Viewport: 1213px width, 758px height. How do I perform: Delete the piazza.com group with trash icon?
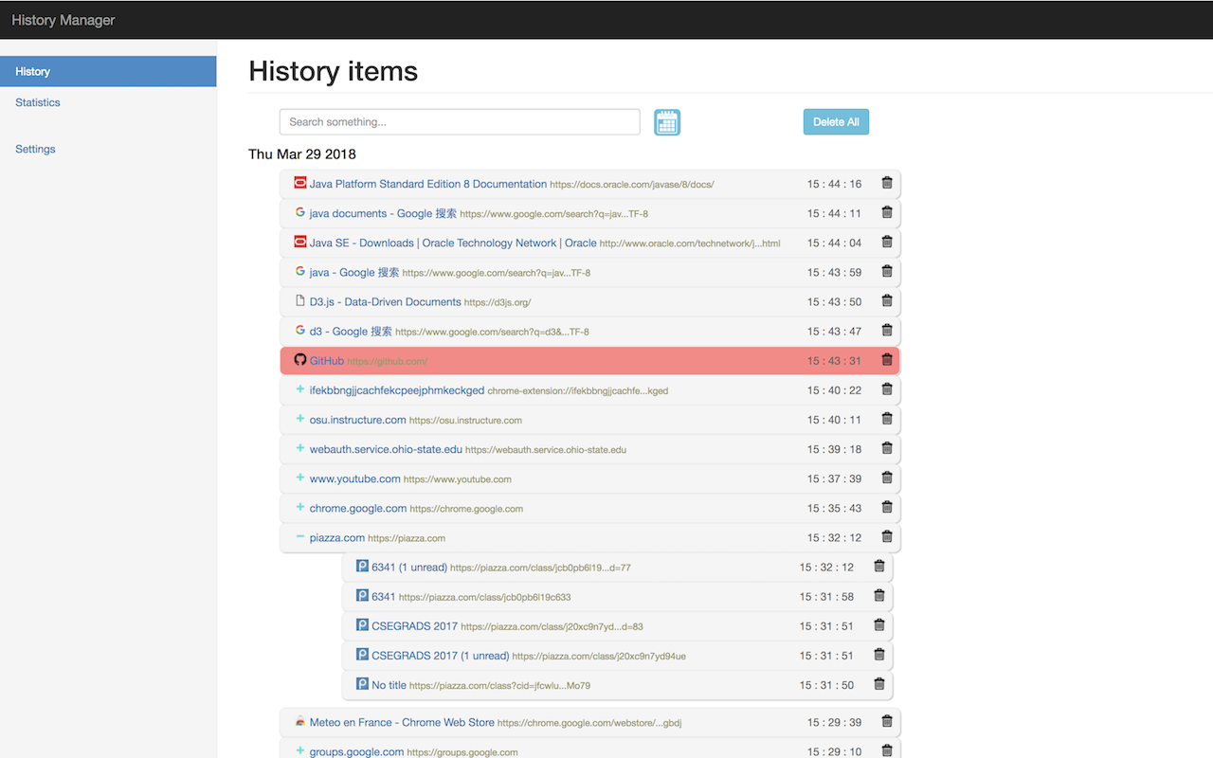[x=887, y=536]
